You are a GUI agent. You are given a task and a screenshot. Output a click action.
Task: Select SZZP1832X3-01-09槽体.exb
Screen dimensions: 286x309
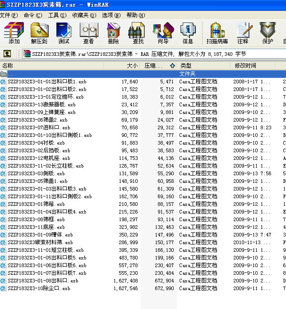pos(40,235)
